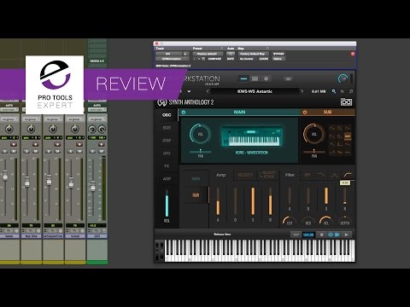Open the Native dropdown in plugin header
410x307 pixels.
point(278,59)
